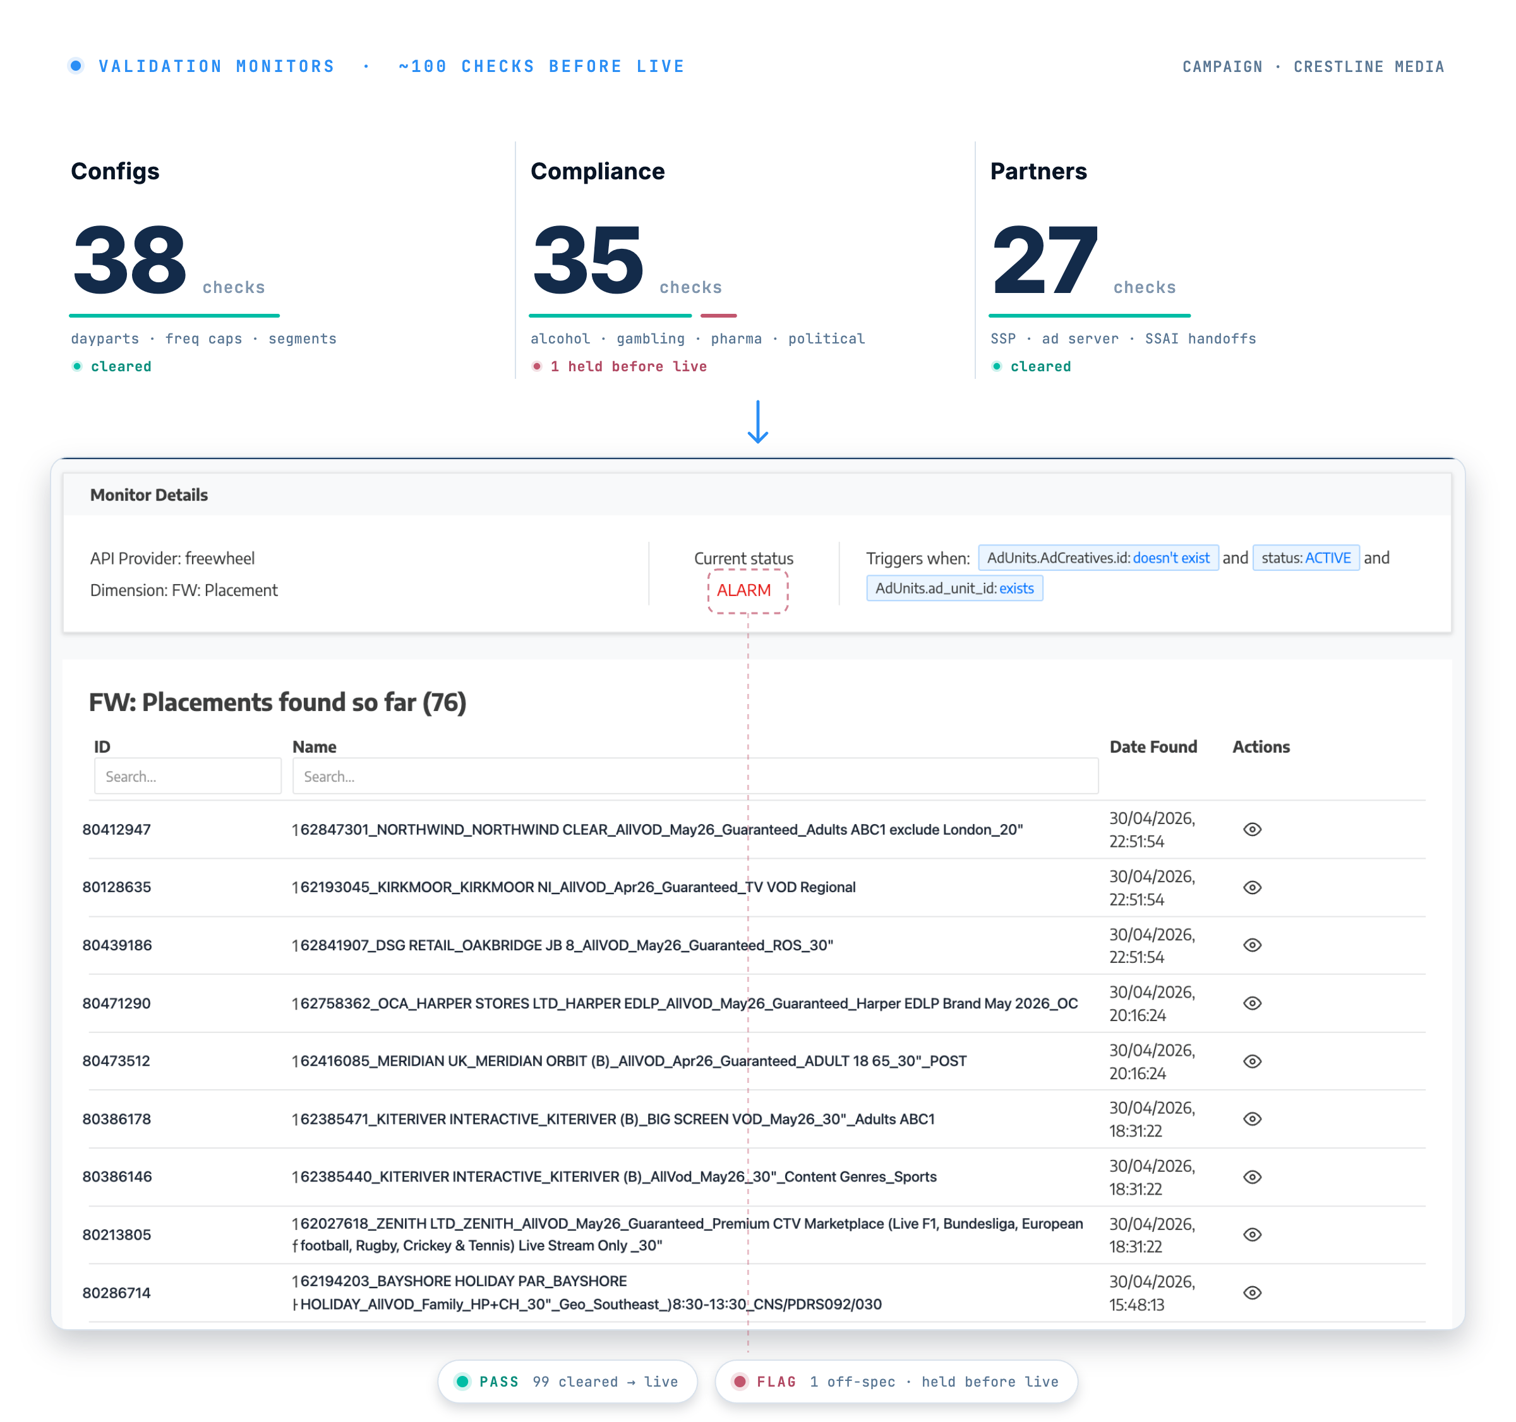Screen dimensions: 1516x1422
Task: Click the ID search field
Action: tap(188, 776)
